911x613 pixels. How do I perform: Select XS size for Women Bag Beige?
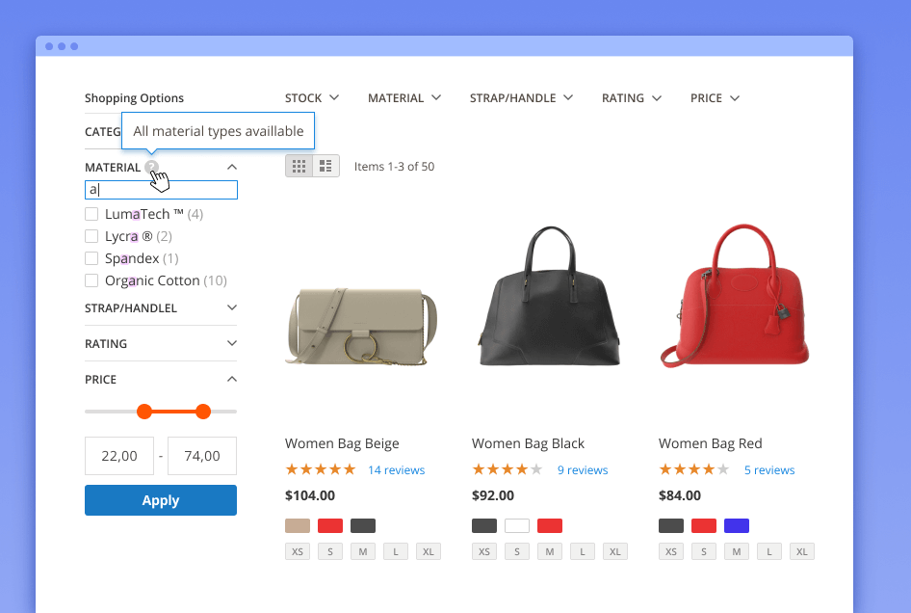[298, 552]
